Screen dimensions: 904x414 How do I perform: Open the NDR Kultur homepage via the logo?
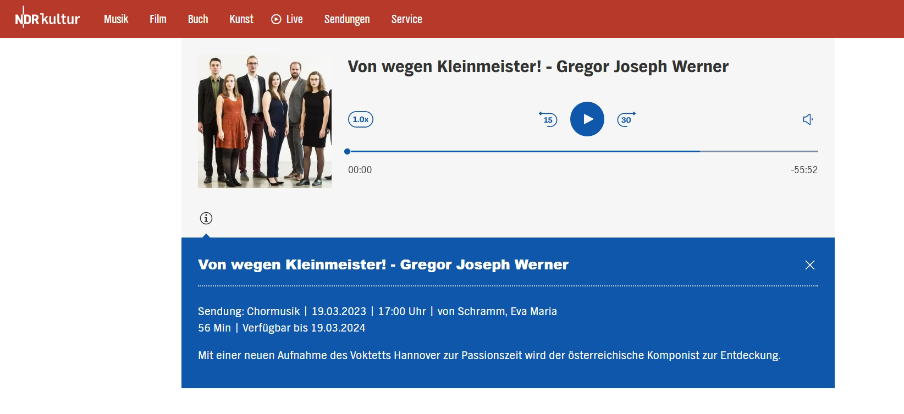pyautogui.click(x=47, y=19)
